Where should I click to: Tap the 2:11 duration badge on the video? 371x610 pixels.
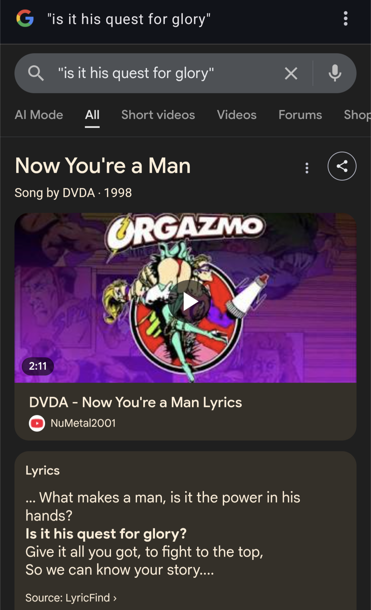[x=38, y=366]
